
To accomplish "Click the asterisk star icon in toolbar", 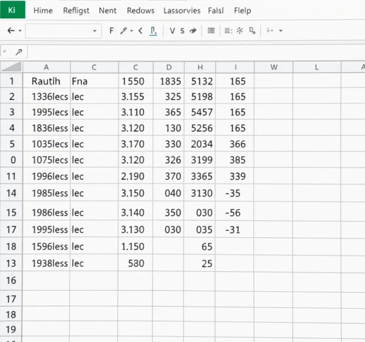I will coord(240,31).
